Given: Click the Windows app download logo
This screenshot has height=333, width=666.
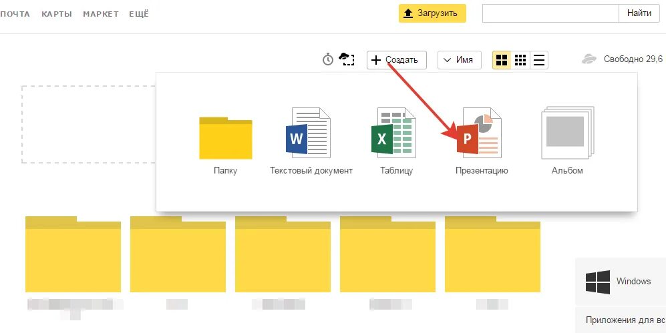Looking at the screenshot, I should coord(598,282).
